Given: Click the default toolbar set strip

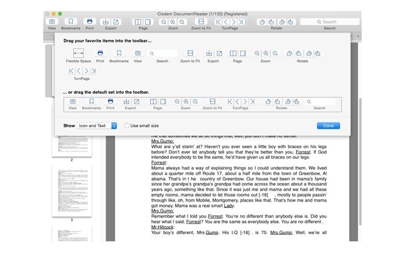Looking at the screenshot, I should (202, 105).
